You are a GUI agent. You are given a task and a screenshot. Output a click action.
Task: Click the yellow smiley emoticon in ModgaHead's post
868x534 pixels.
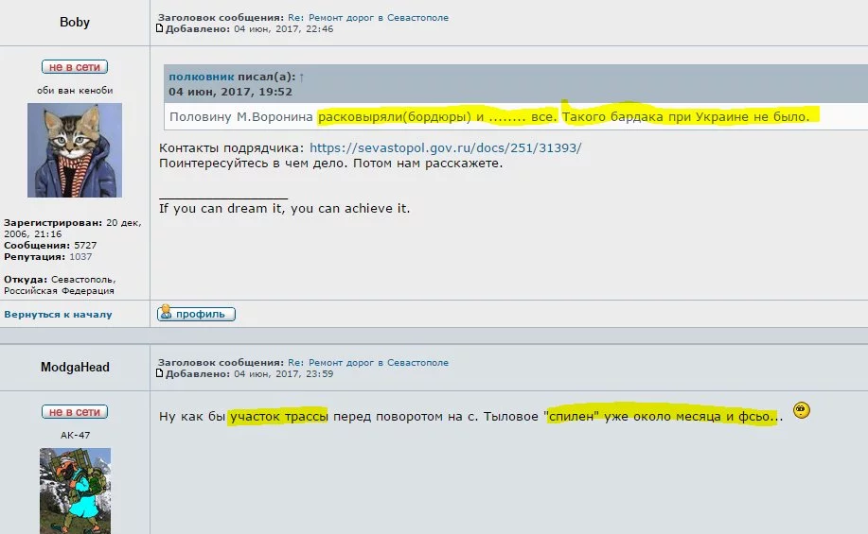[x=802, y=410]
